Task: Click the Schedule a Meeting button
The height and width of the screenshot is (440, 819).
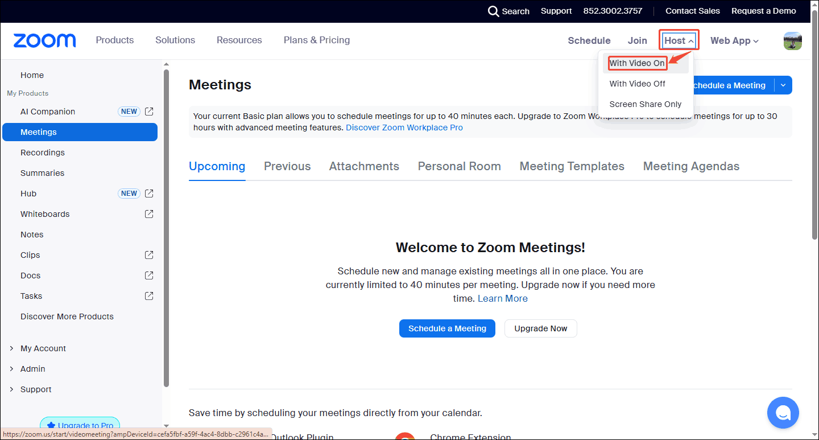Action: point(447,328)
